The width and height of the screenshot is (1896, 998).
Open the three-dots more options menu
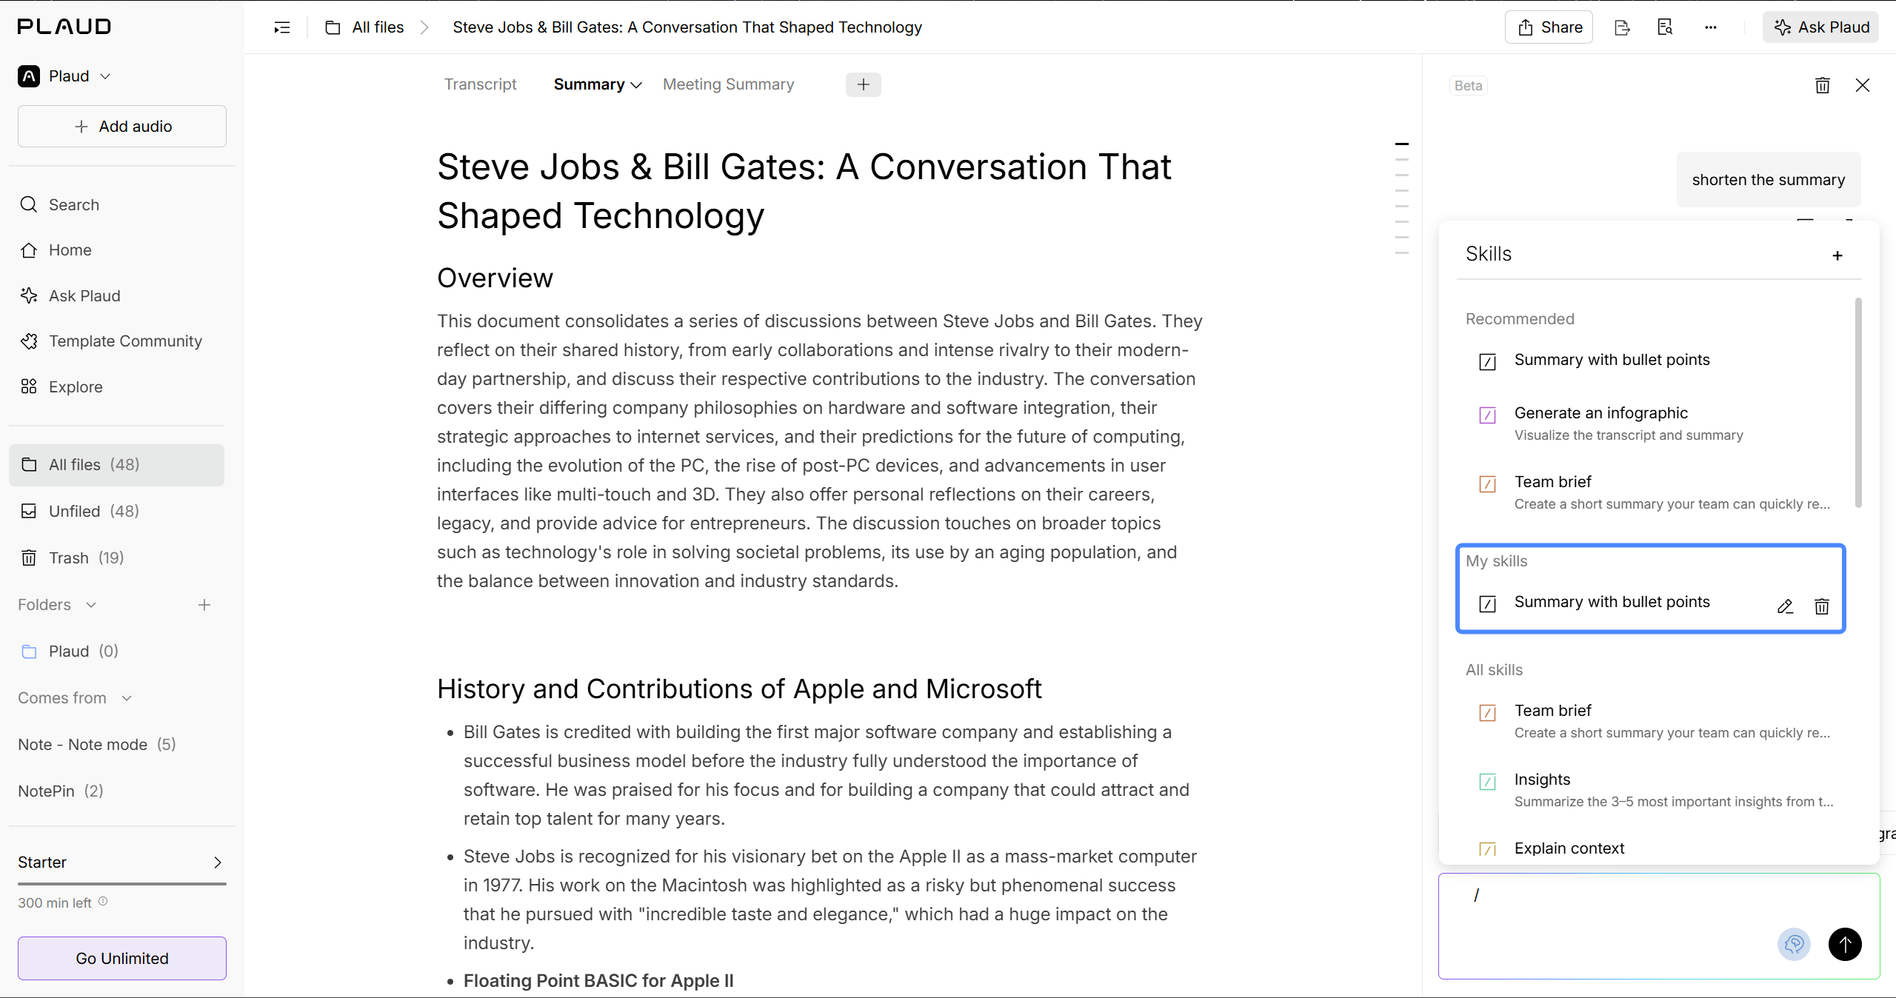(x=1710, y=27)
